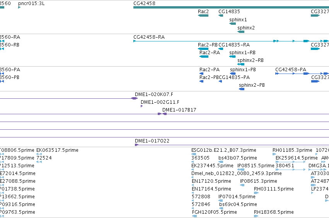Click the Rac2 gene feature
The height and width of the screenshot is (218, 329).
click(x=203, y=15)
